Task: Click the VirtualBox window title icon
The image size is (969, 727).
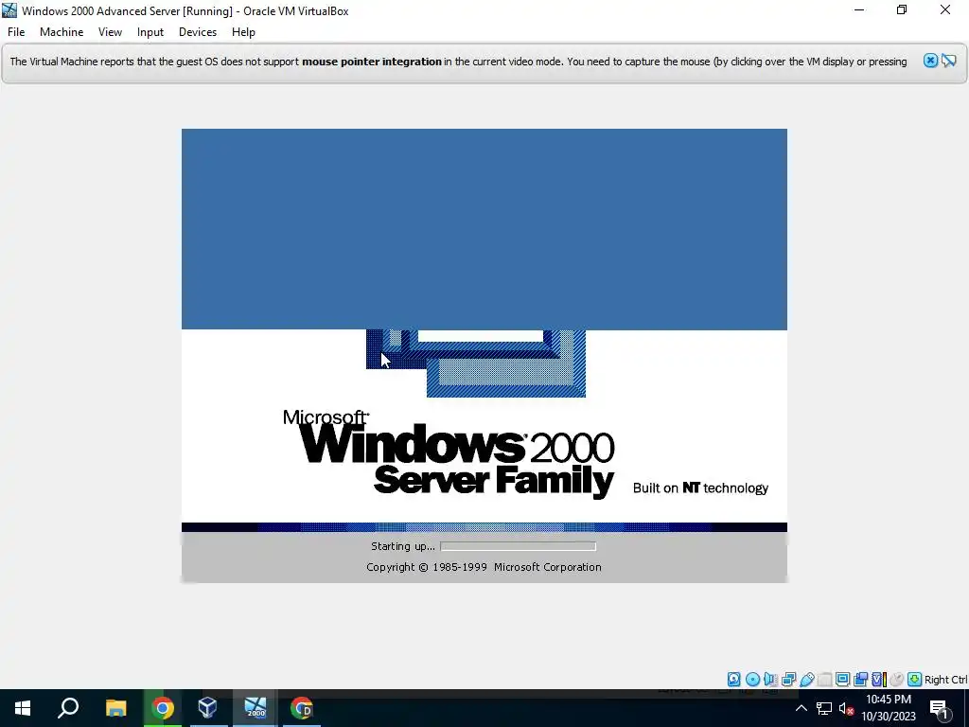Action: [9, 10]
